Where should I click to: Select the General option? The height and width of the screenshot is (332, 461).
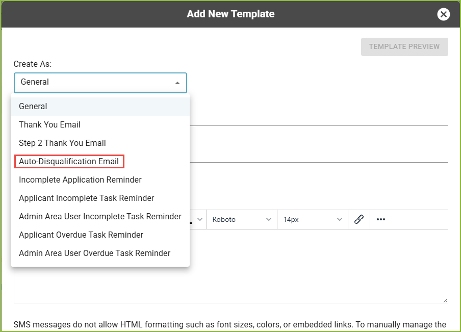pos(33,107)
